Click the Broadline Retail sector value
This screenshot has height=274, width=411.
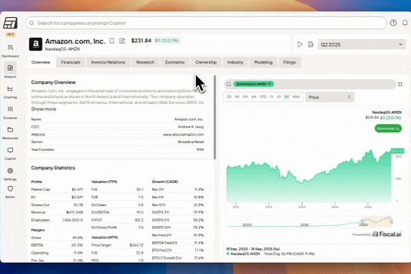[x=191, y=142]
